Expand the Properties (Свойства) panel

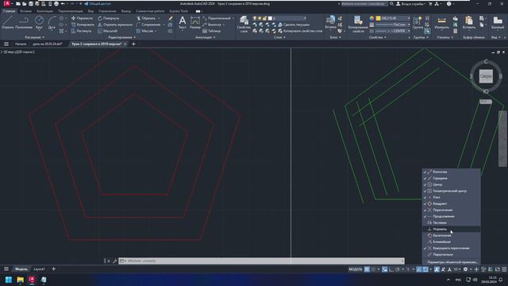coord(378,37)
